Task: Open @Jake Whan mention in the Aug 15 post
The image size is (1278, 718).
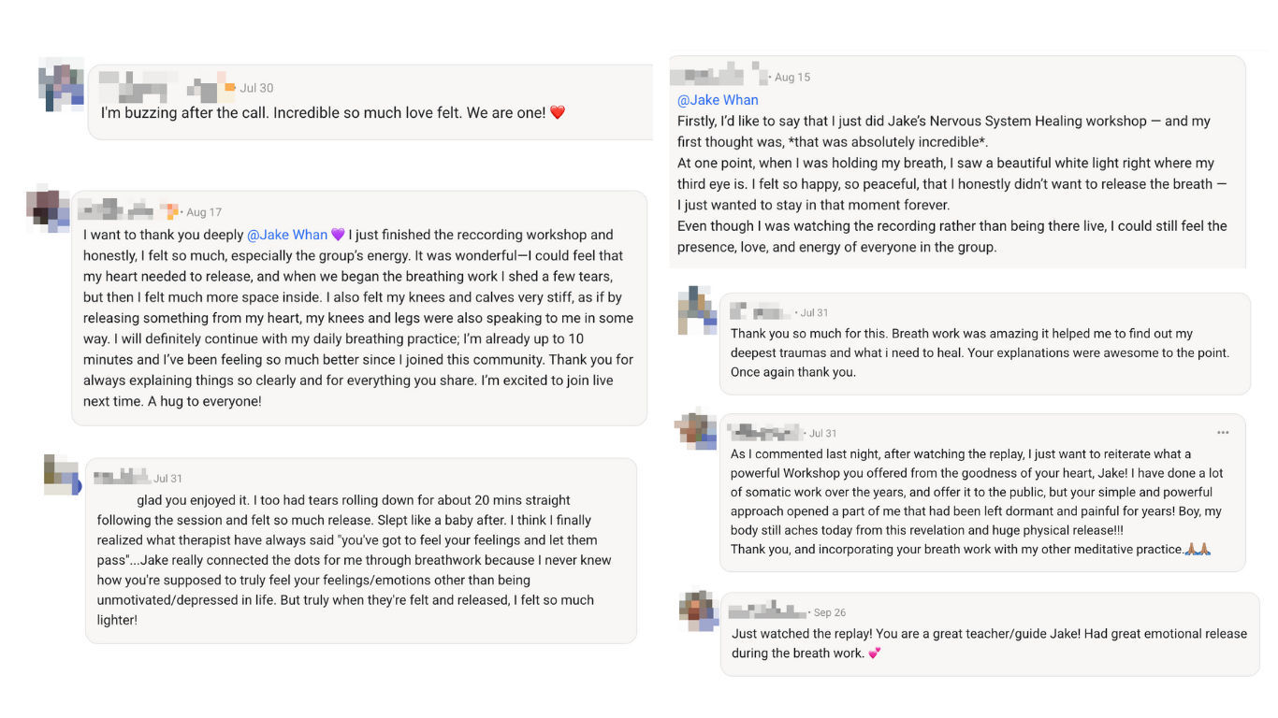Action: pos(718,100)
